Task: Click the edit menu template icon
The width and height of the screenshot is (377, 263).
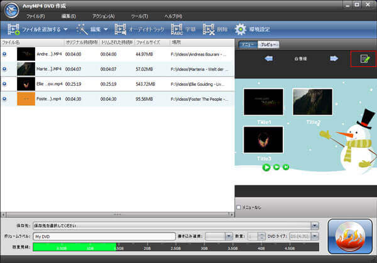Action: coord(364,59)
